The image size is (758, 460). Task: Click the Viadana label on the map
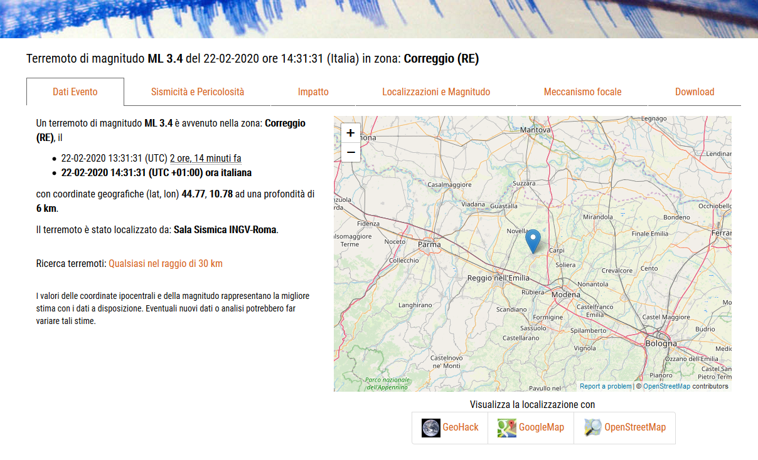click(473, 204)
